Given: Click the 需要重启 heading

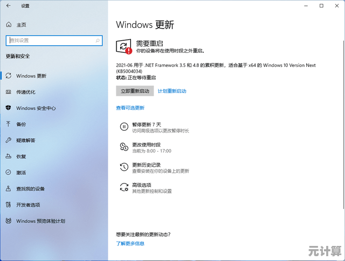Looking at the screenshot, I should (150, 43).
